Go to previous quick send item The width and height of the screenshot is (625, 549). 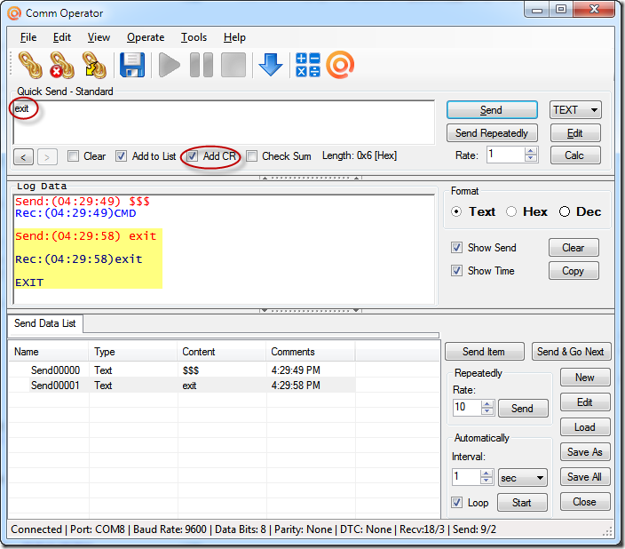(23, 157)
